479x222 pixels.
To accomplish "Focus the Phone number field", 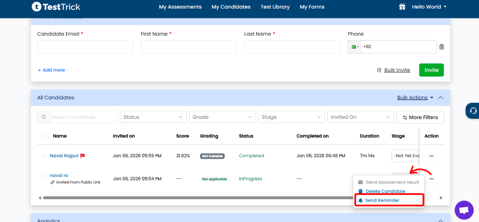I will coord(398,47).
